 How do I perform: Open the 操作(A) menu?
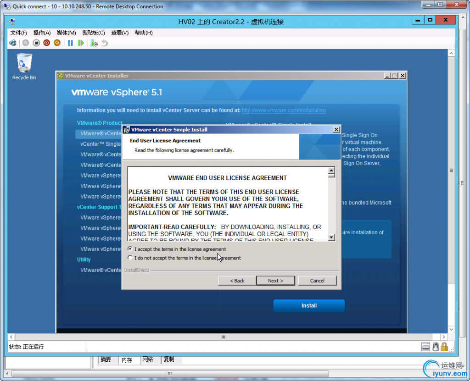(42, 33)
